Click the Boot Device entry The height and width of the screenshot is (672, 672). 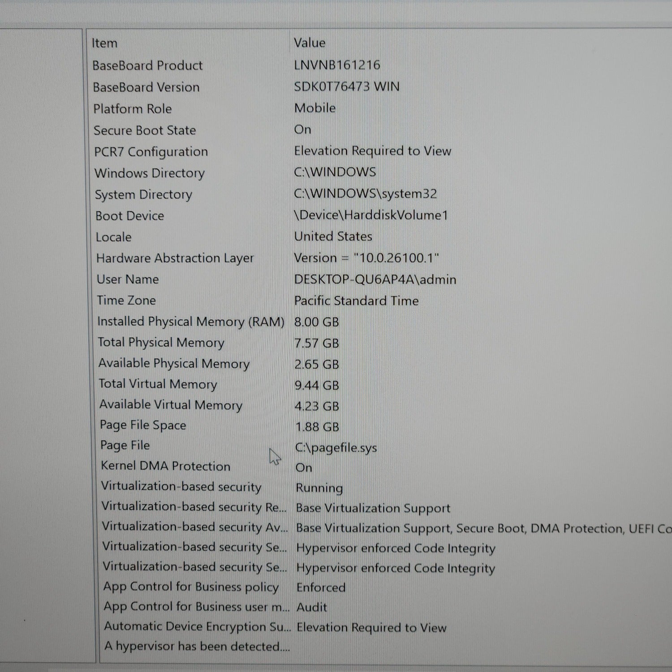point(130,216)
